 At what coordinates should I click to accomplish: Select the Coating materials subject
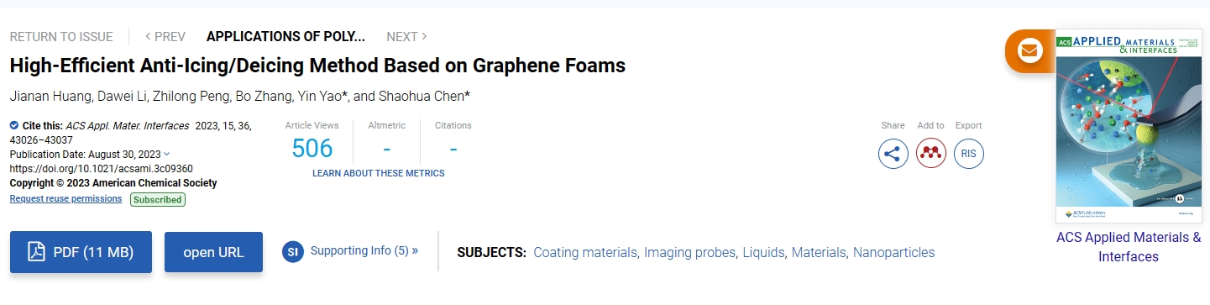point(585,252)
